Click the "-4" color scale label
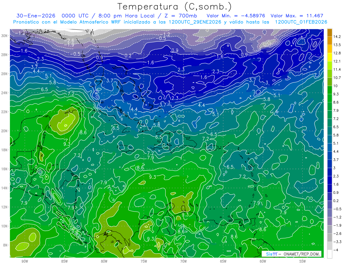 click(336, 250)
